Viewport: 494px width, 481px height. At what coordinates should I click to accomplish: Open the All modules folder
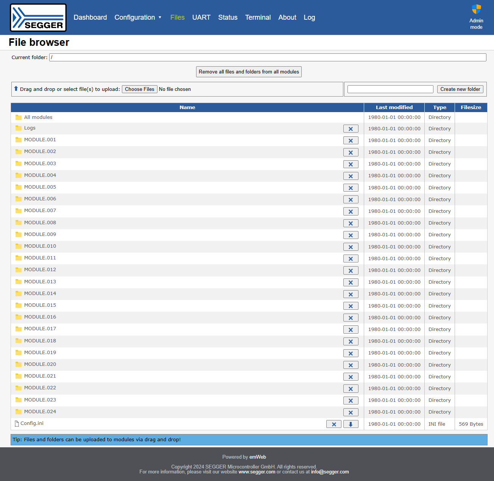pyautogui.click(x=38, y=117)
